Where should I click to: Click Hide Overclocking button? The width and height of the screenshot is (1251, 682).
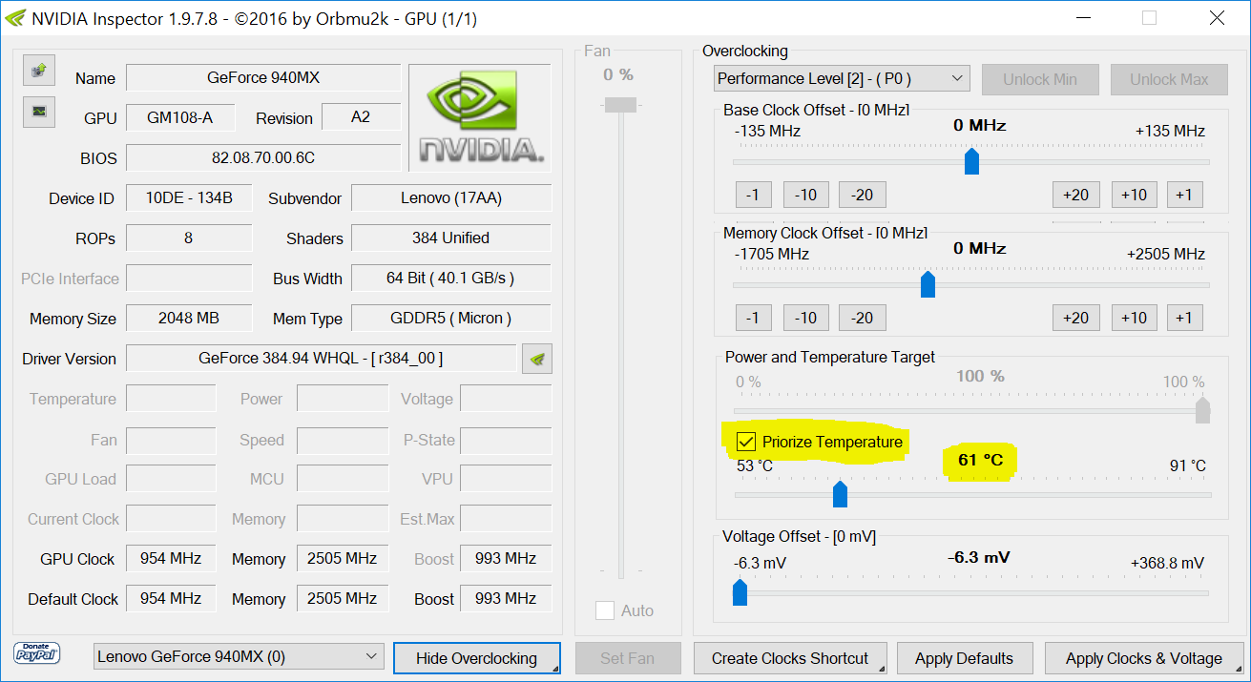click(x=476, y=658)
